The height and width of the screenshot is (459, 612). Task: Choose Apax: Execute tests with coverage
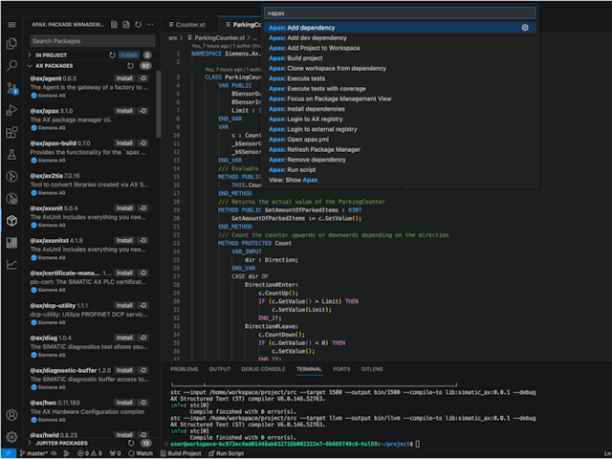pyautogui.click(x=400, y=89)
